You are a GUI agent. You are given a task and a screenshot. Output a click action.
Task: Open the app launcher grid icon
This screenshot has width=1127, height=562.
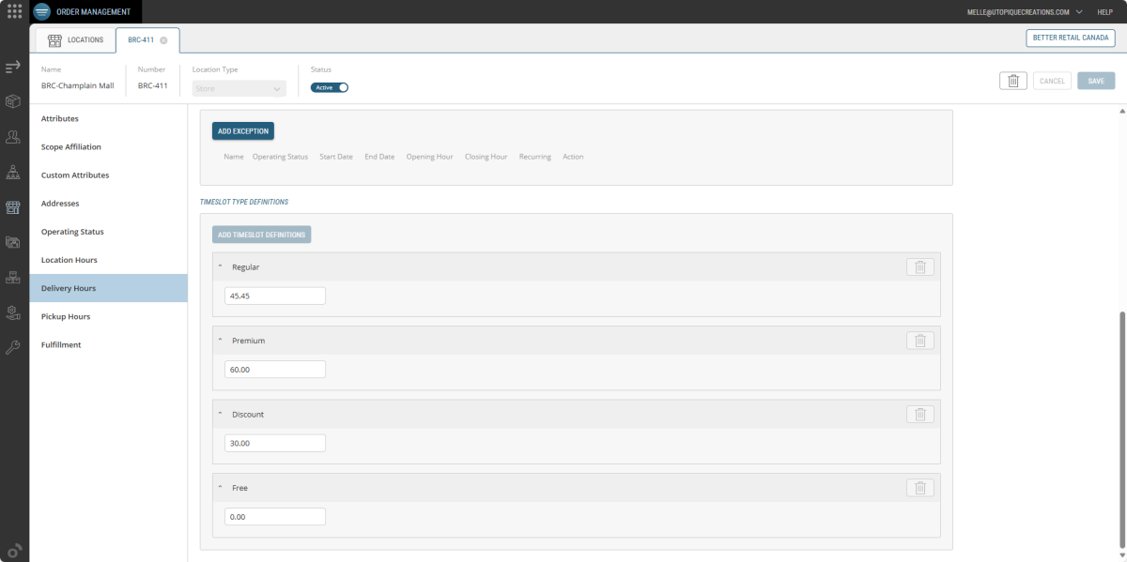click(x=14, y=11)
